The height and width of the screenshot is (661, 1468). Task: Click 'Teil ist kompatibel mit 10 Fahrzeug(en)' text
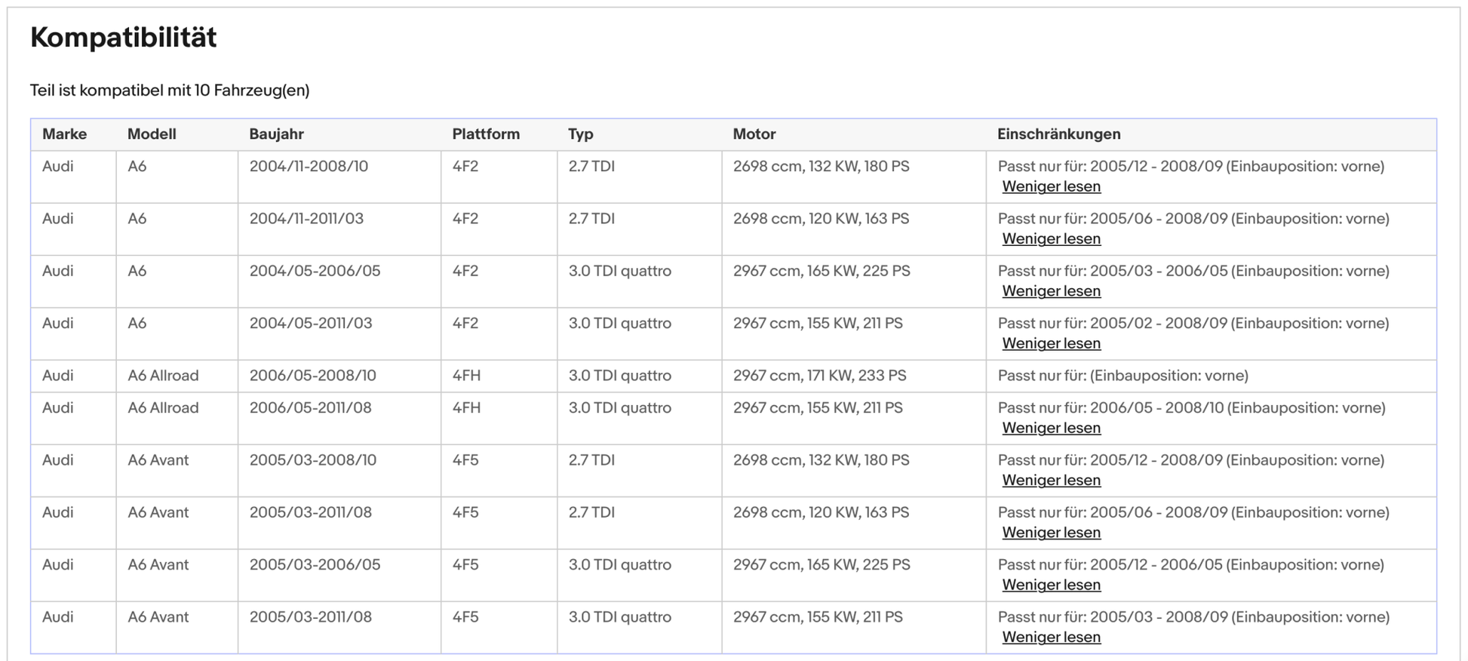coord(170,91)
